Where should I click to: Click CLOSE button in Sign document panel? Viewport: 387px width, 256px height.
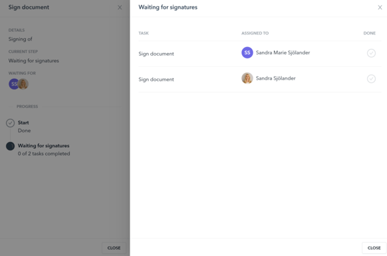114,248
